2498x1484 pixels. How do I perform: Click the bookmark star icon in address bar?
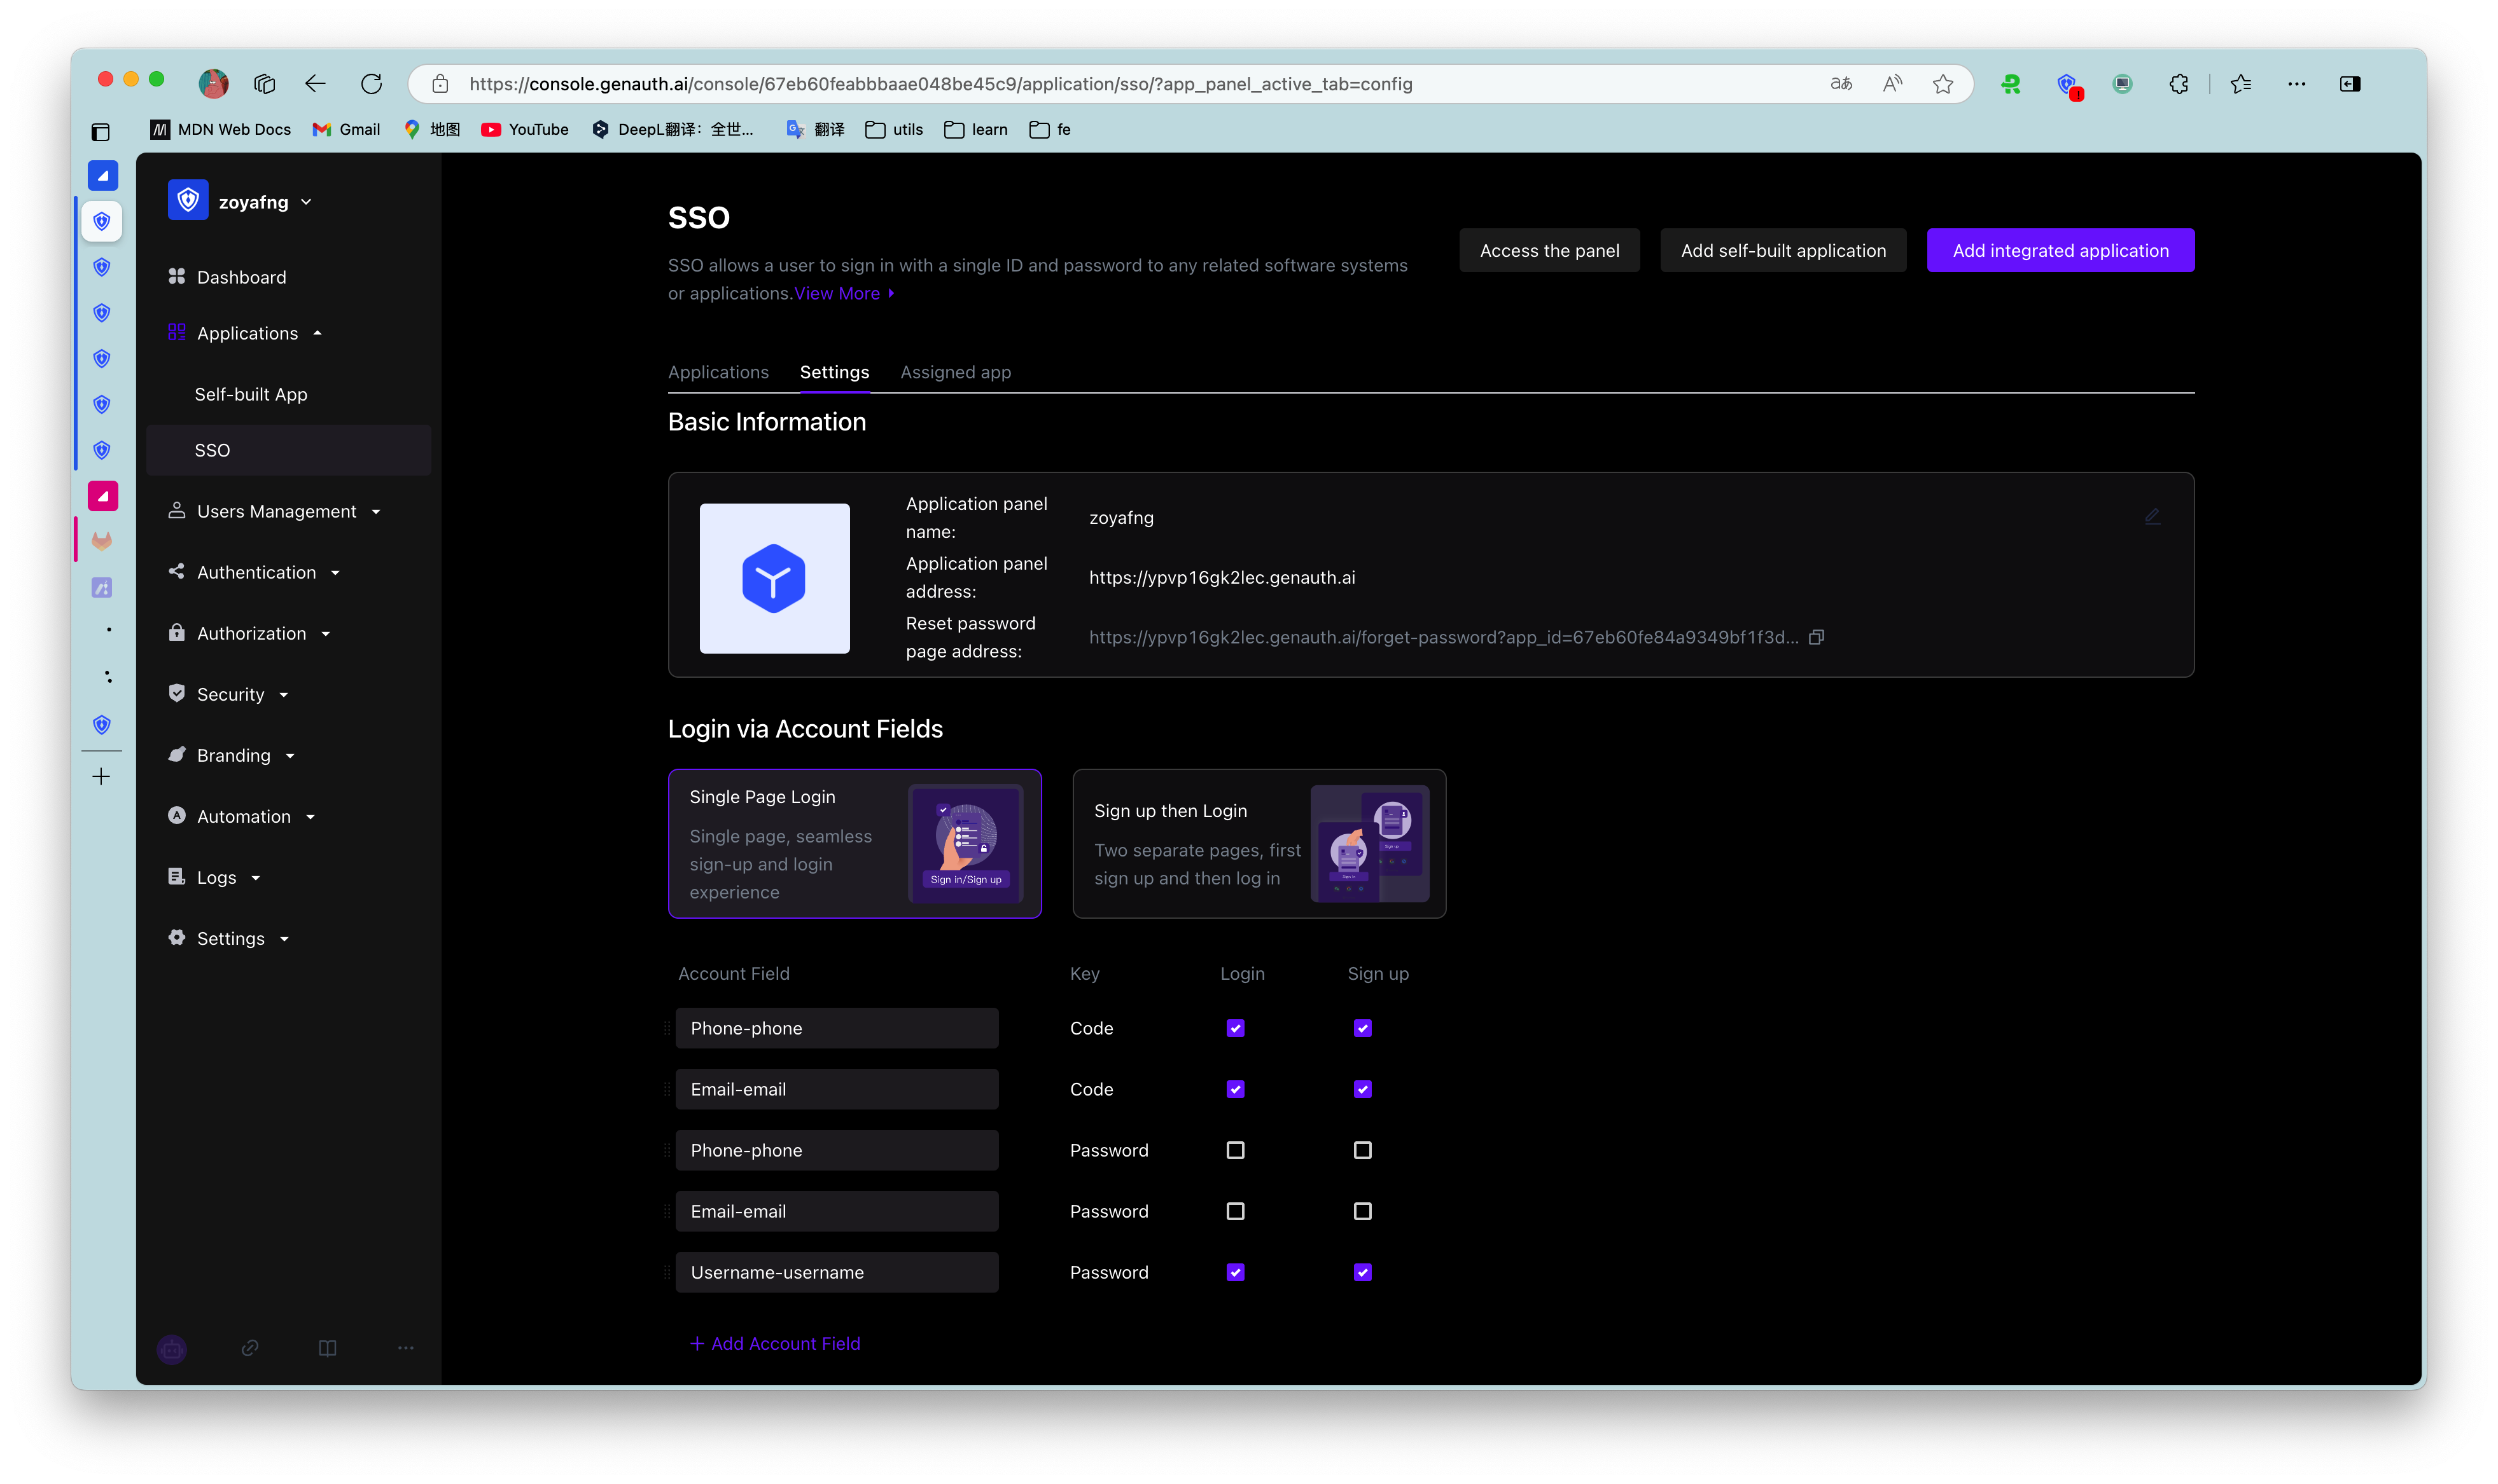[1943, 84]
